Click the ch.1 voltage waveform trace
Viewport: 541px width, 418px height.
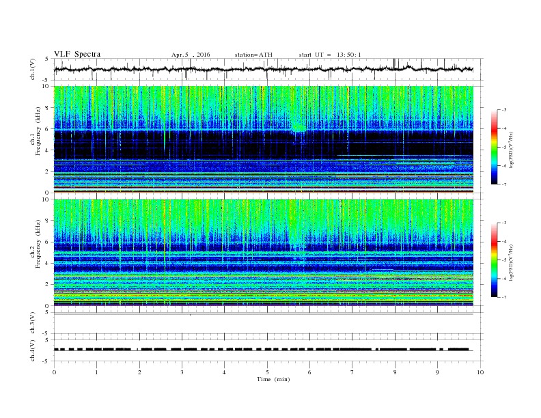click(263, 69)
